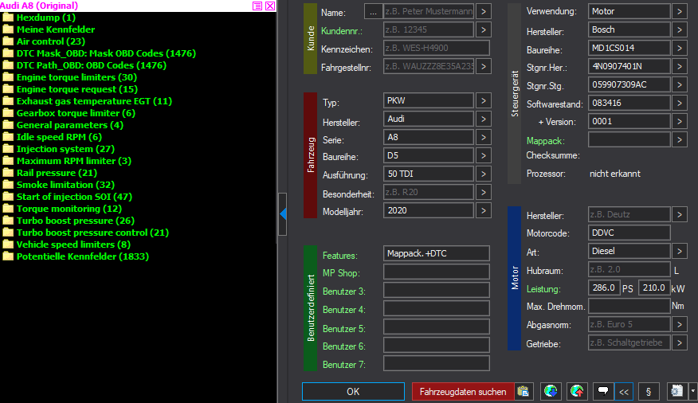The width and height of the screenshot is (698, 403).
Task: Click the Fahrzeugdaten suchen button
Action: pos(463,391)
